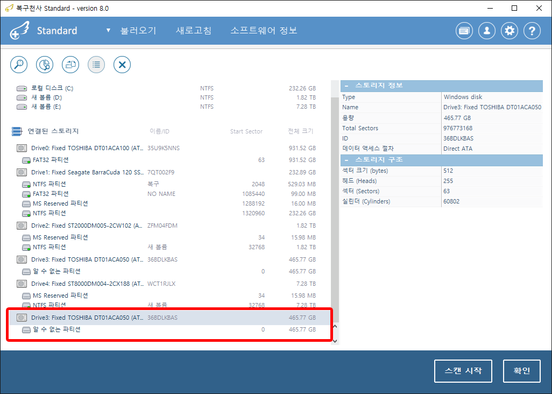Collapse the 스토리지 정보 section

[x=346, y=86]
